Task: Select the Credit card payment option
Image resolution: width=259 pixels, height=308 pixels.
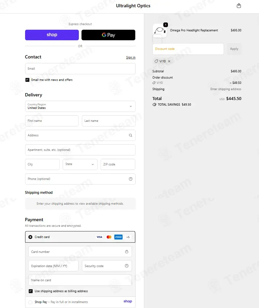Action: pos(31,237)
